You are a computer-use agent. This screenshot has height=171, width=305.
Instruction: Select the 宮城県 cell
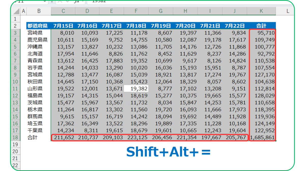[x=39, y=75]
